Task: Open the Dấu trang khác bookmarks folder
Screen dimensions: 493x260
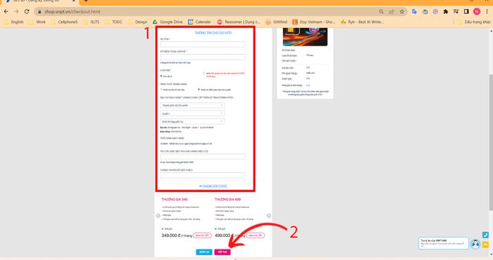Action: 474,22
